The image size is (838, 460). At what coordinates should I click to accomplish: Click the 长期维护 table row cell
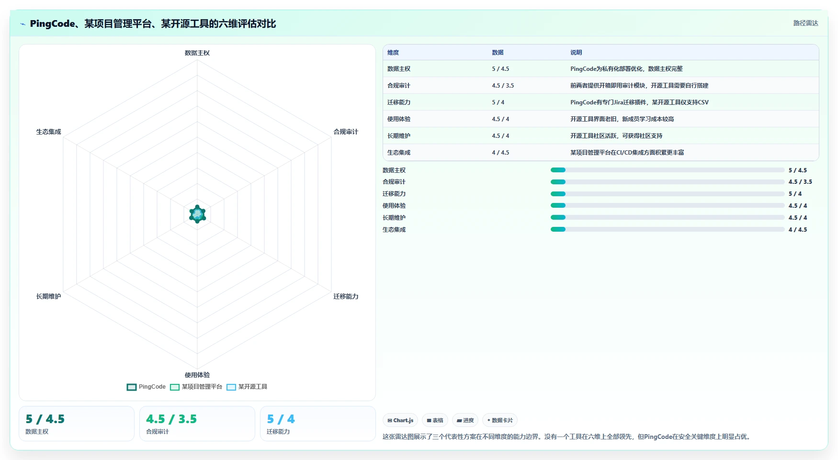tap(399, 136)
